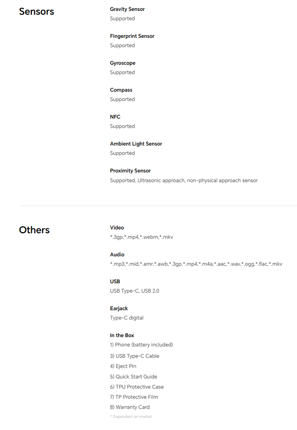
Task: Click the Others section heading
Action: click(34, 230)
